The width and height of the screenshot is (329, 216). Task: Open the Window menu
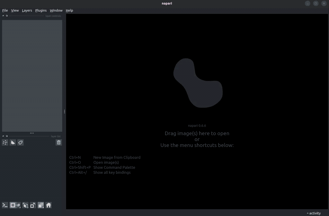[56, 10]
